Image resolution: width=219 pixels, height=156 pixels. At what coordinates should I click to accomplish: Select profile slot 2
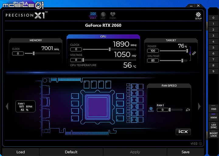click(x=213, y=30)
